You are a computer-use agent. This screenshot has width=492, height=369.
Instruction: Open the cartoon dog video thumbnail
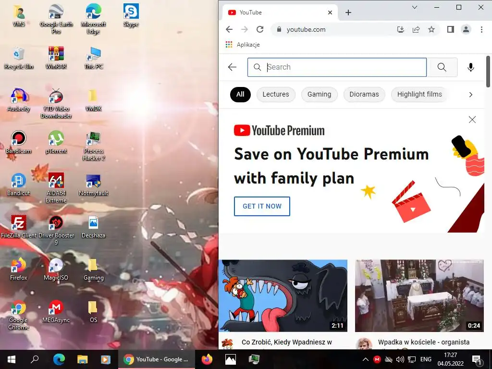pyautogui.click(x=283, y=295)
